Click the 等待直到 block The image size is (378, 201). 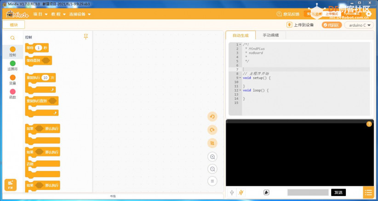pyautogui.click(x=38, y=61)
